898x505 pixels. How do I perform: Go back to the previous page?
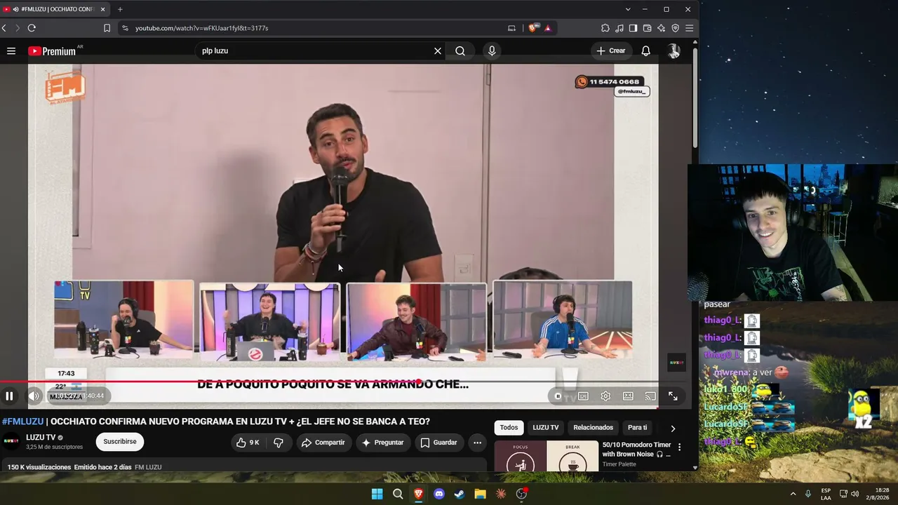click(x=4, y=28)
